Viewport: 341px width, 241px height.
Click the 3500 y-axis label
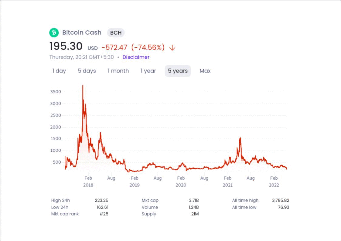coord(56,92)
